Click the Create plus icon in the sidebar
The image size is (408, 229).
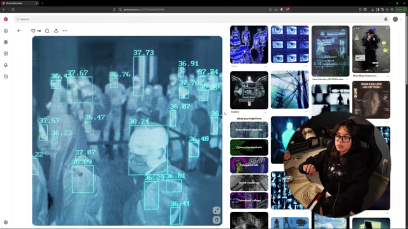6,53
